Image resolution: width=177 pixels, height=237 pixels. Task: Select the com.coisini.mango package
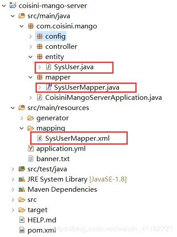point(67,26)
